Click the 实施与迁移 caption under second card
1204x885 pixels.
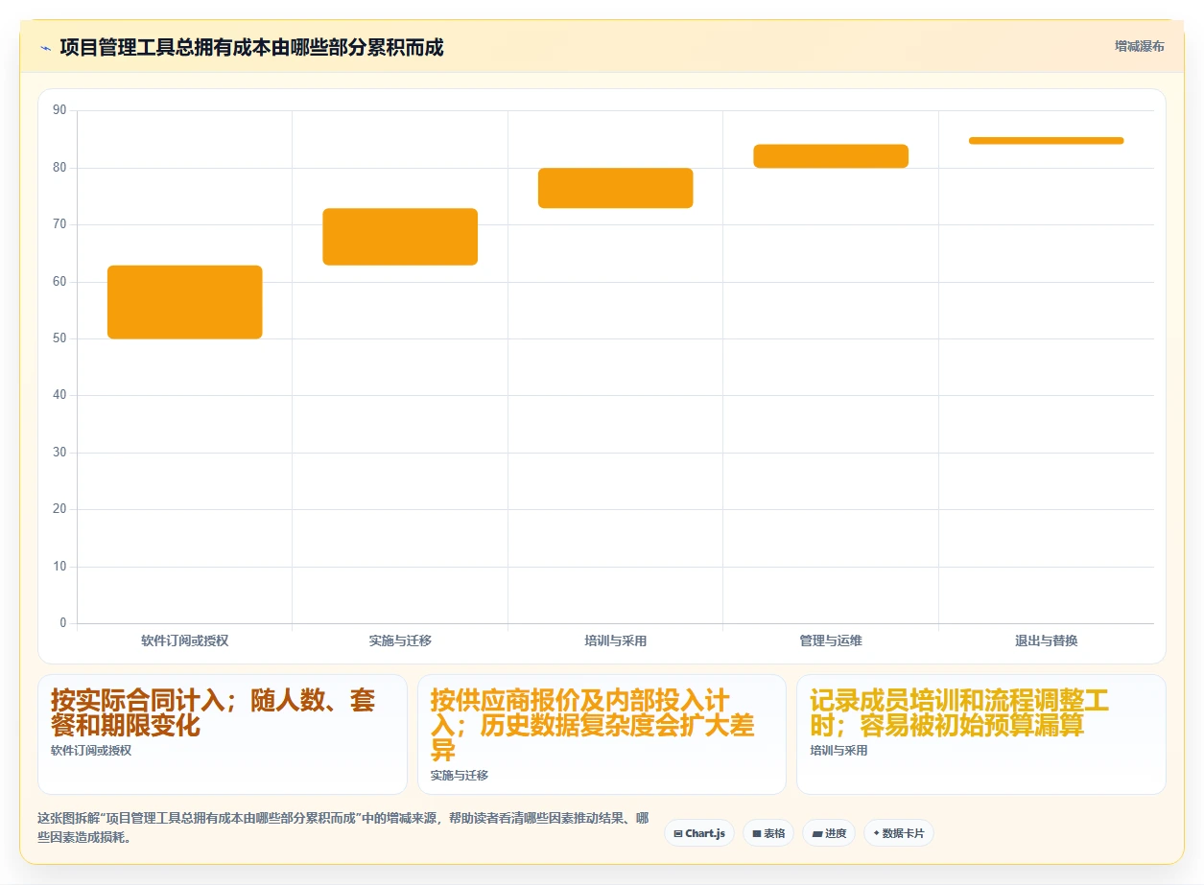tap(460, 775)
